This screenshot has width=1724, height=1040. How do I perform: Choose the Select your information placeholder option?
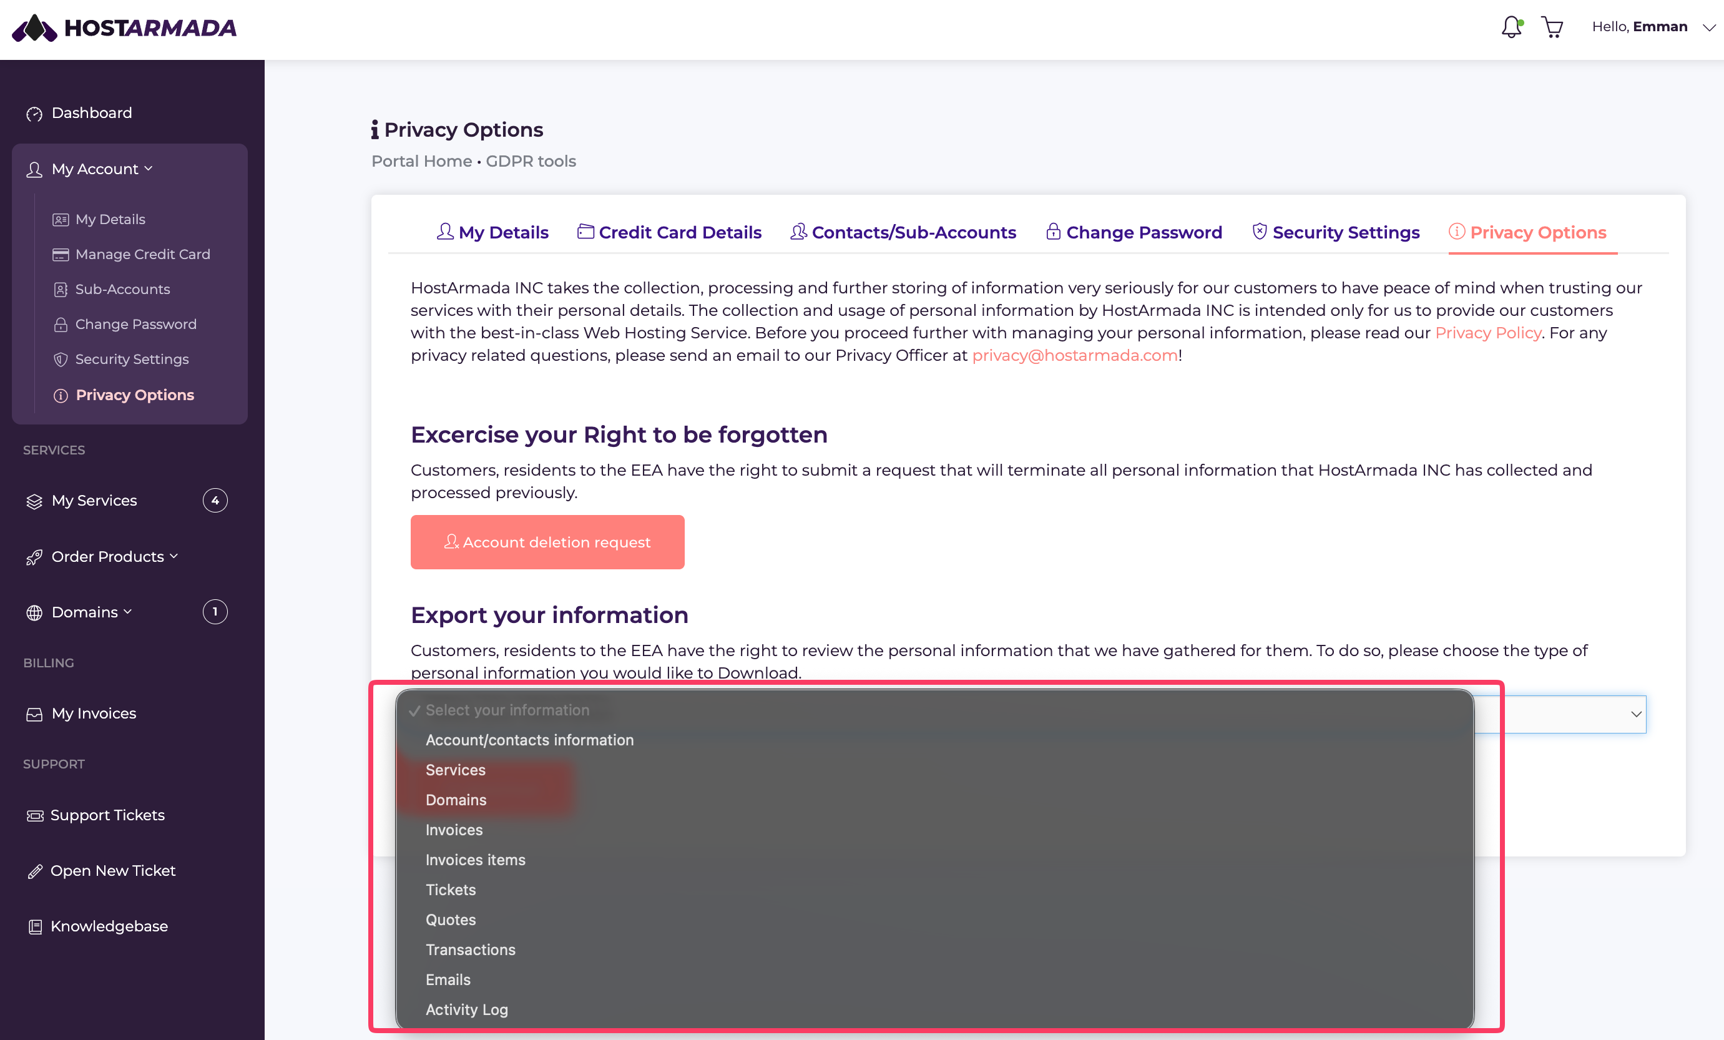[934, 710]
